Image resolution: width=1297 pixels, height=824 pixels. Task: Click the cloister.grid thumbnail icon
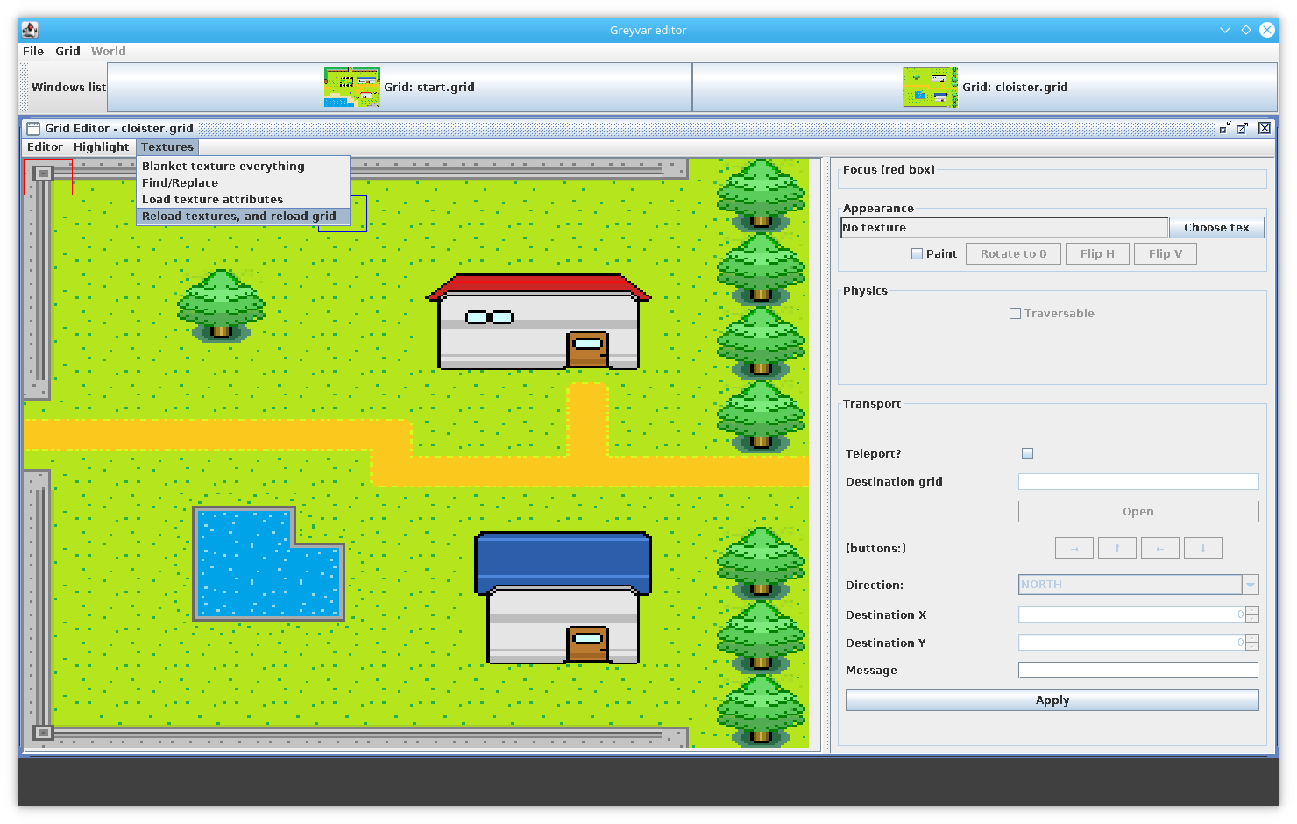point(930,87)
